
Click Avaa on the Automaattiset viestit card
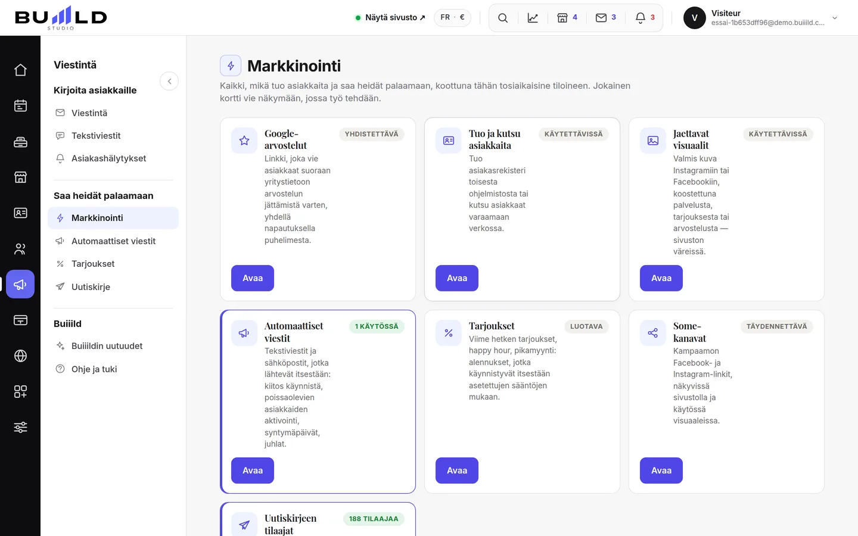point(253,470)
